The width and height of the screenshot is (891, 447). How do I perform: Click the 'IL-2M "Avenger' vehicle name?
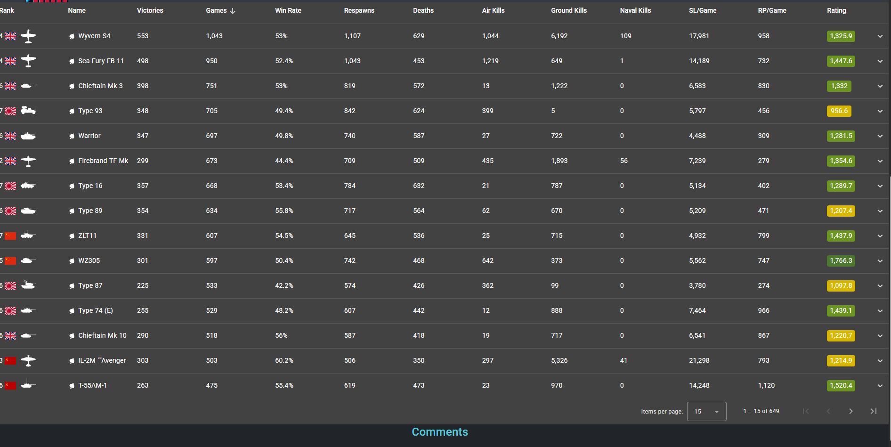click(102, 360)
